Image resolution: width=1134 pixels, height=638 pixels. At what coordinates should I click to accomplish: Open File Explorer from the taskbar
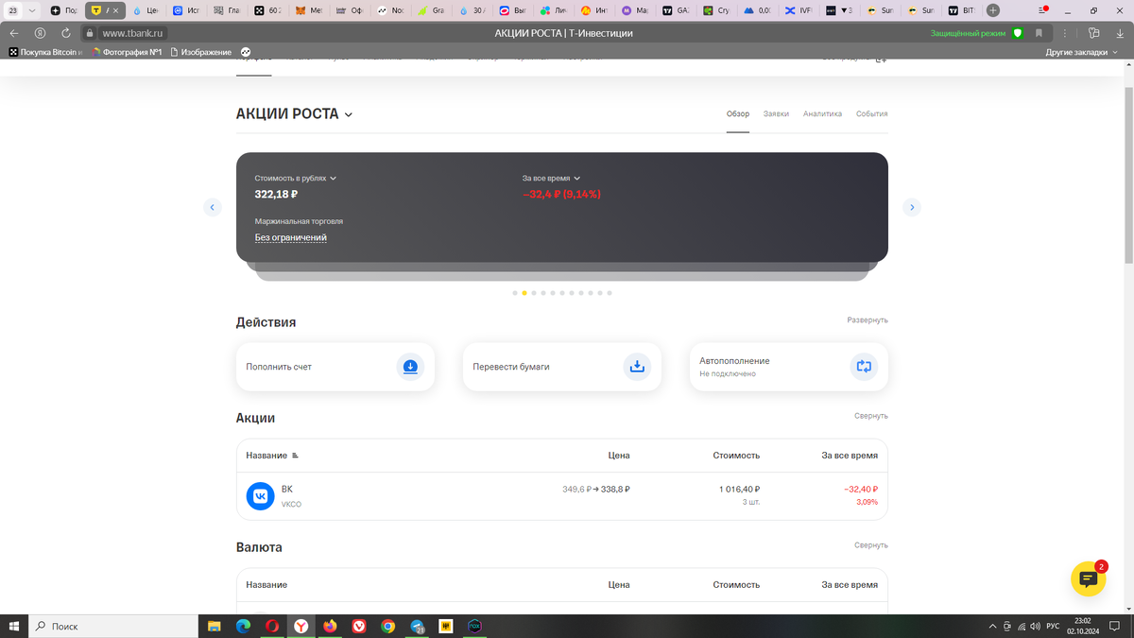pyautogui.click(x=214, y=626)
